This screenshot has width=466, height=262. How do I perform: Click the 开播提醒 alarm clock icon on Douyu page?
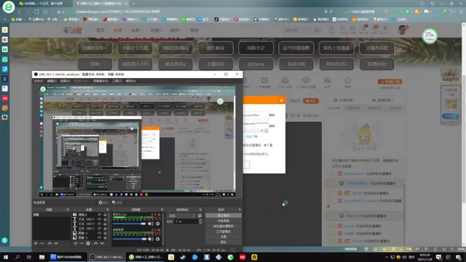(x=264, y=80)
